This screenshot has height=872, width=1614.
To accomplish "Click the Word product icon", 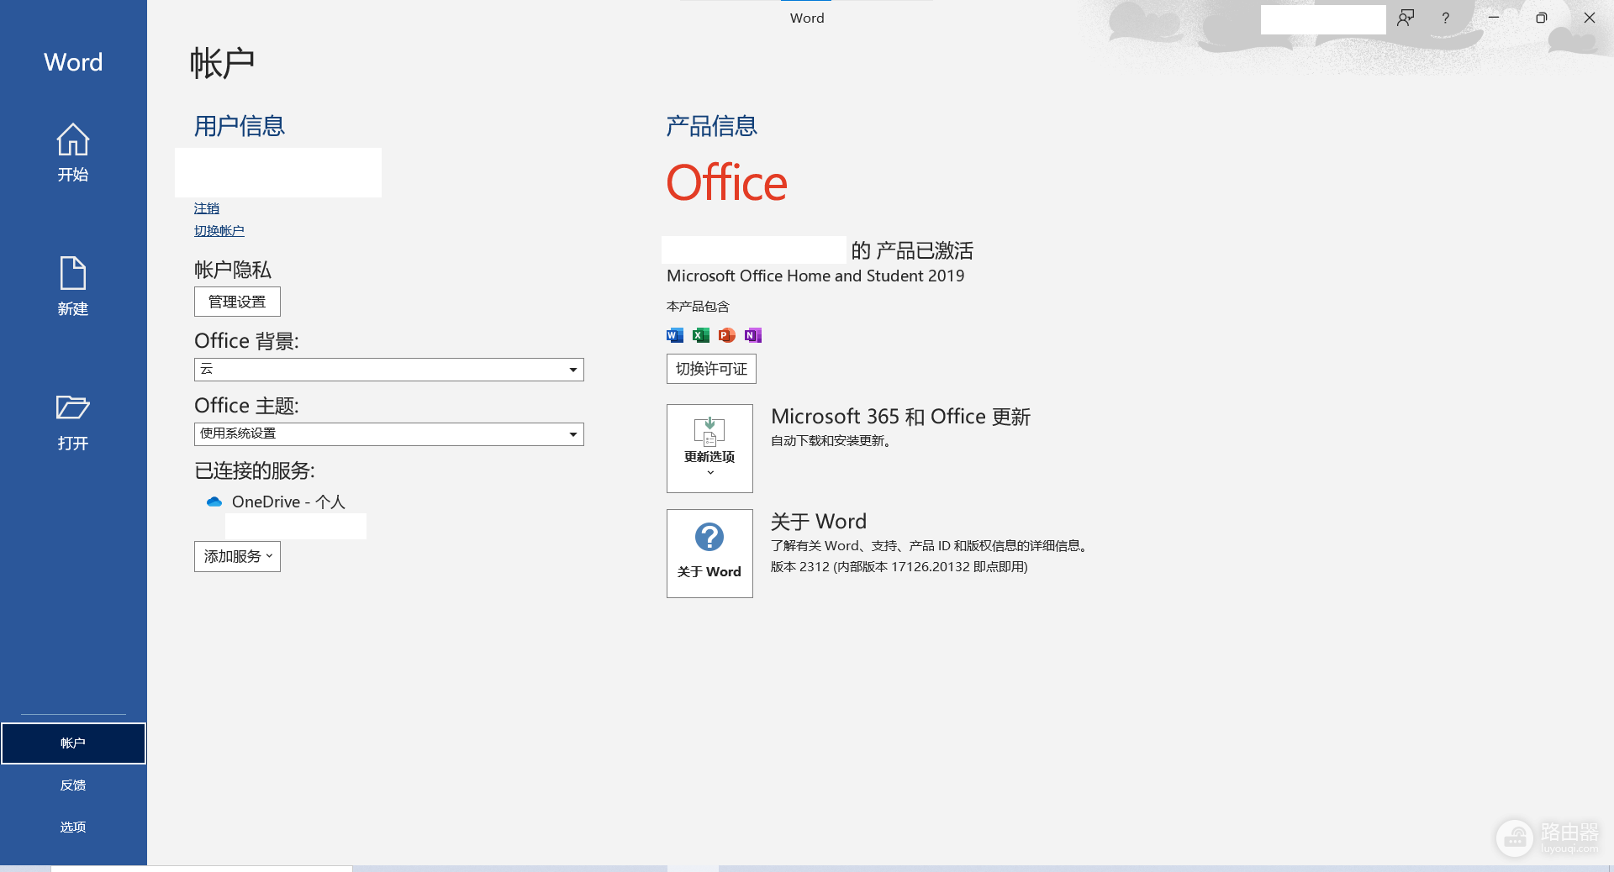I will point(675,335).
